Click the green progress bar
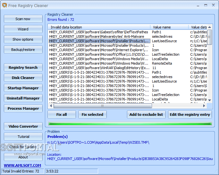Image resolution: width=219 pixels, height=175 pixels. click(130, 123)
